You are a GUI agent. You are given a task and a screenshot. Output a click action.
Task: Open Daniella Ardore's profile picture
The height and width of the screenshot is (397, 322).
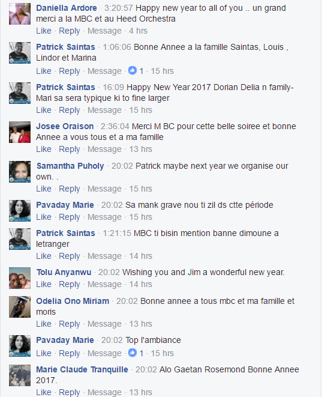(x=20, y=14)
